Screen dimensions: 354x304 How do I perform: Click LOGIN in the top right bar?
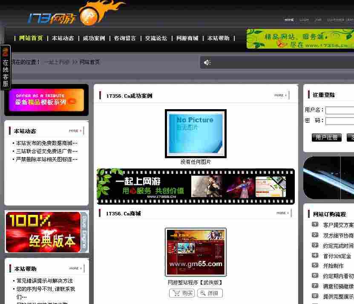304,20
